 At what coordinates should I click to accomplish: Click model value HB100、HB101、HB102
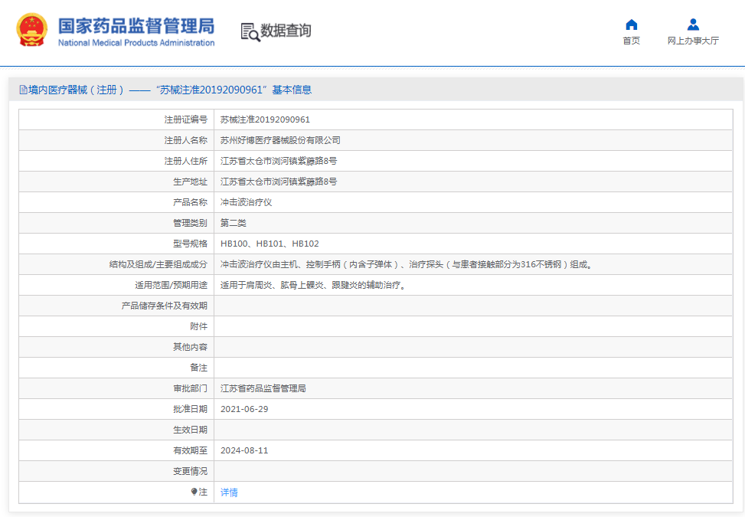270,244
